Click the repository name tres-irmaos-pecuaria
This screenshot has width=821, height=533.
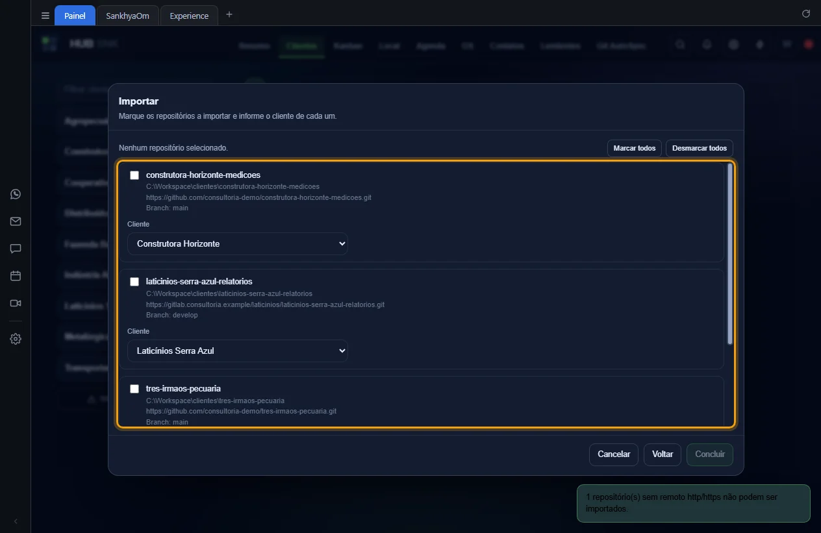183,389
